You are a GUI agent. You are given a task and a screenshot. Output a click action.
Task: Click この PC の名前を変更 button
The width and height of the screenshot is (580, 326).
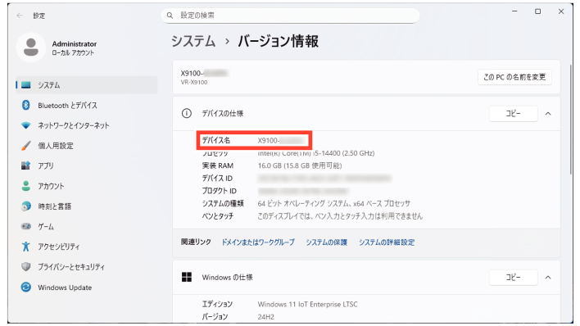[514, 77]
